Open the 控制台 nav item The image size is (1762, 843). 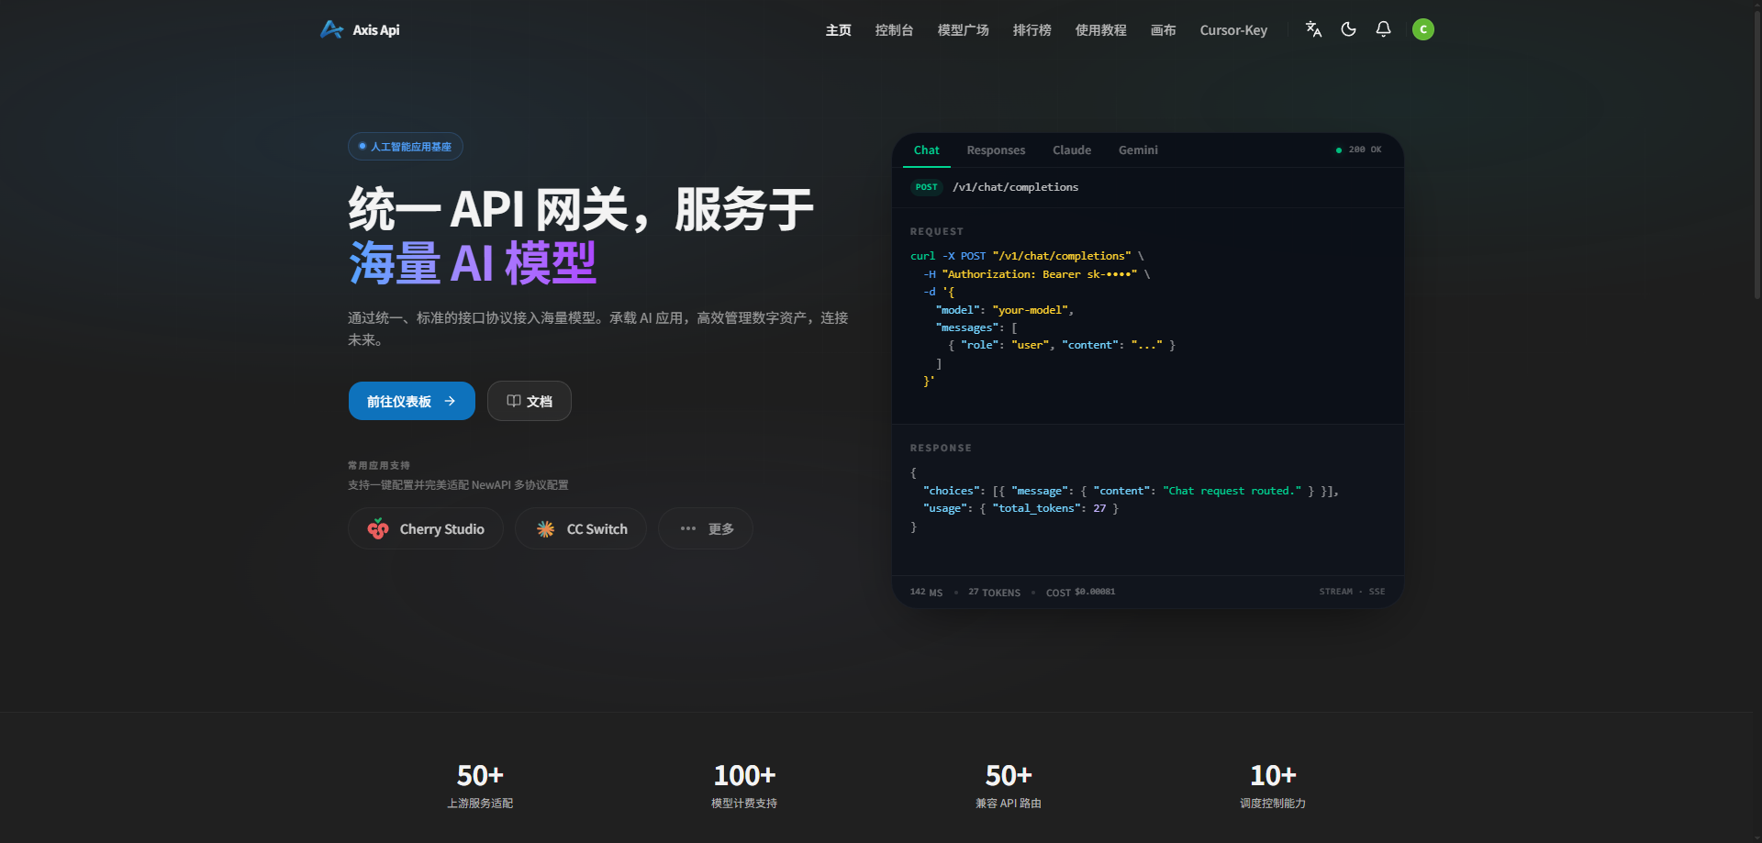tap(894, 30)
